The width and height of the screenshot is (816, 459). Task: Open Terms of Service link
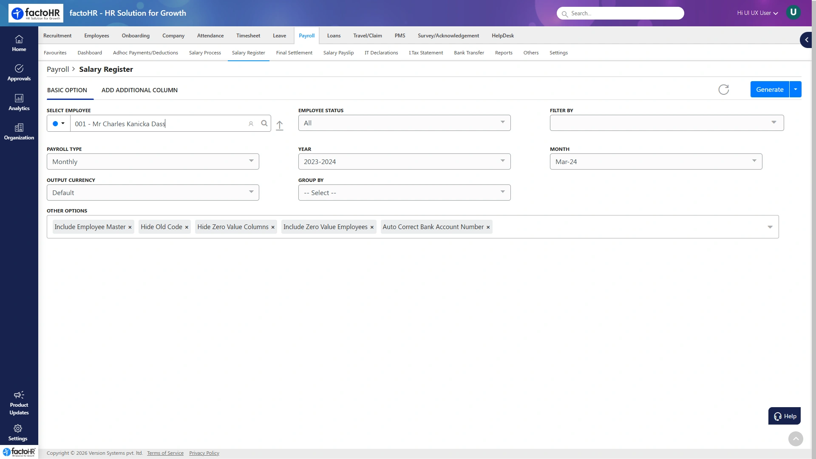tap(165, 453)
